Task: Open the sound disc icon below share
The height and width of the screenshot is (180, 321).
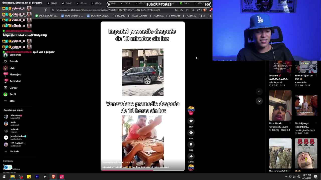Action: [x=191, y=167]
